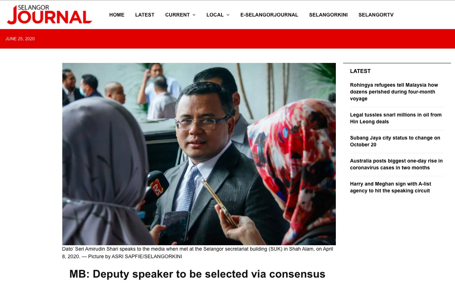Click the main article photo of Amirudin Shari

[x=199, y=154]
